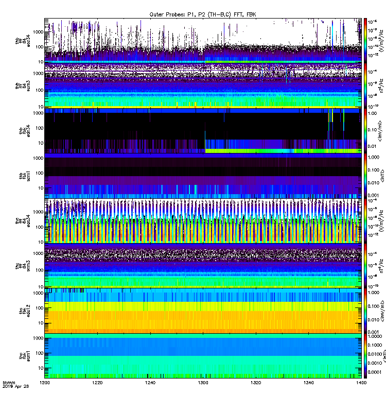Click the thb scm1 filter bank panel
Image resolution: width=386 pixels, height=412 pixels.
tap(203, 176)
